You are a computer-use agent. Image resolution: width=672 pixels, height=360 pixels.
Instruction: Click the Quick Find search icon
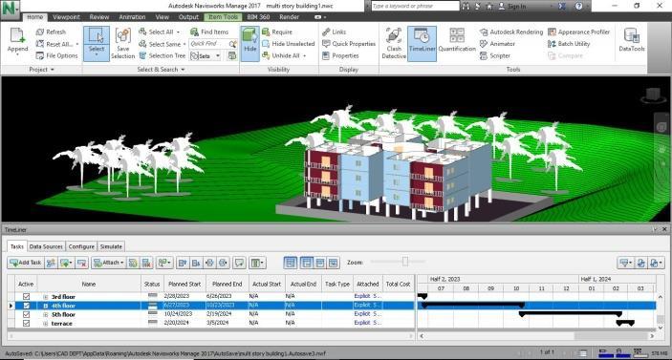232,44
